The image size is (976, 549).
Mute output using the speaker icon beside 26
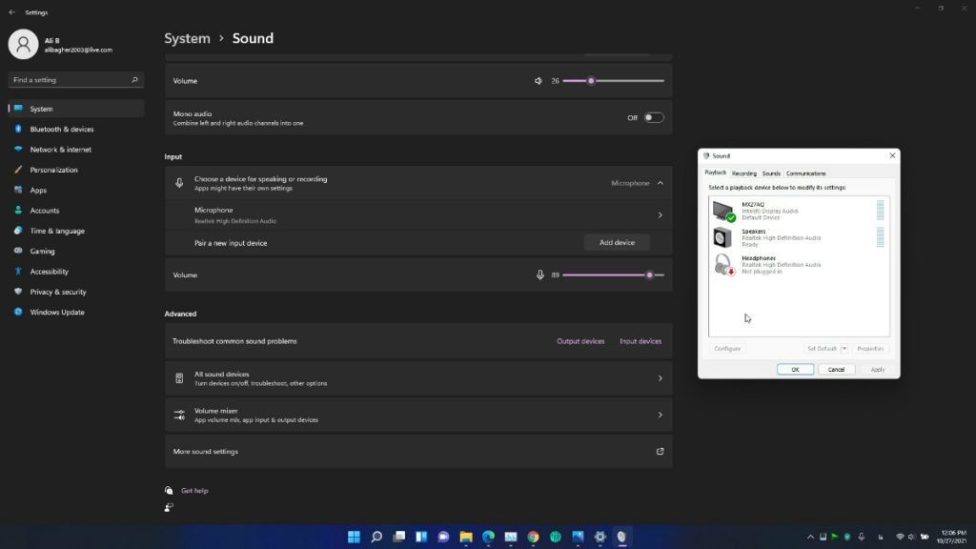pyautogui.click(x=539, y=81)
